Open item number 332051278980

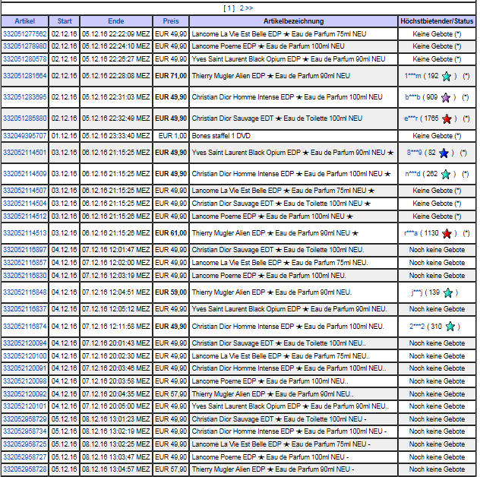[x=25, y=46]
